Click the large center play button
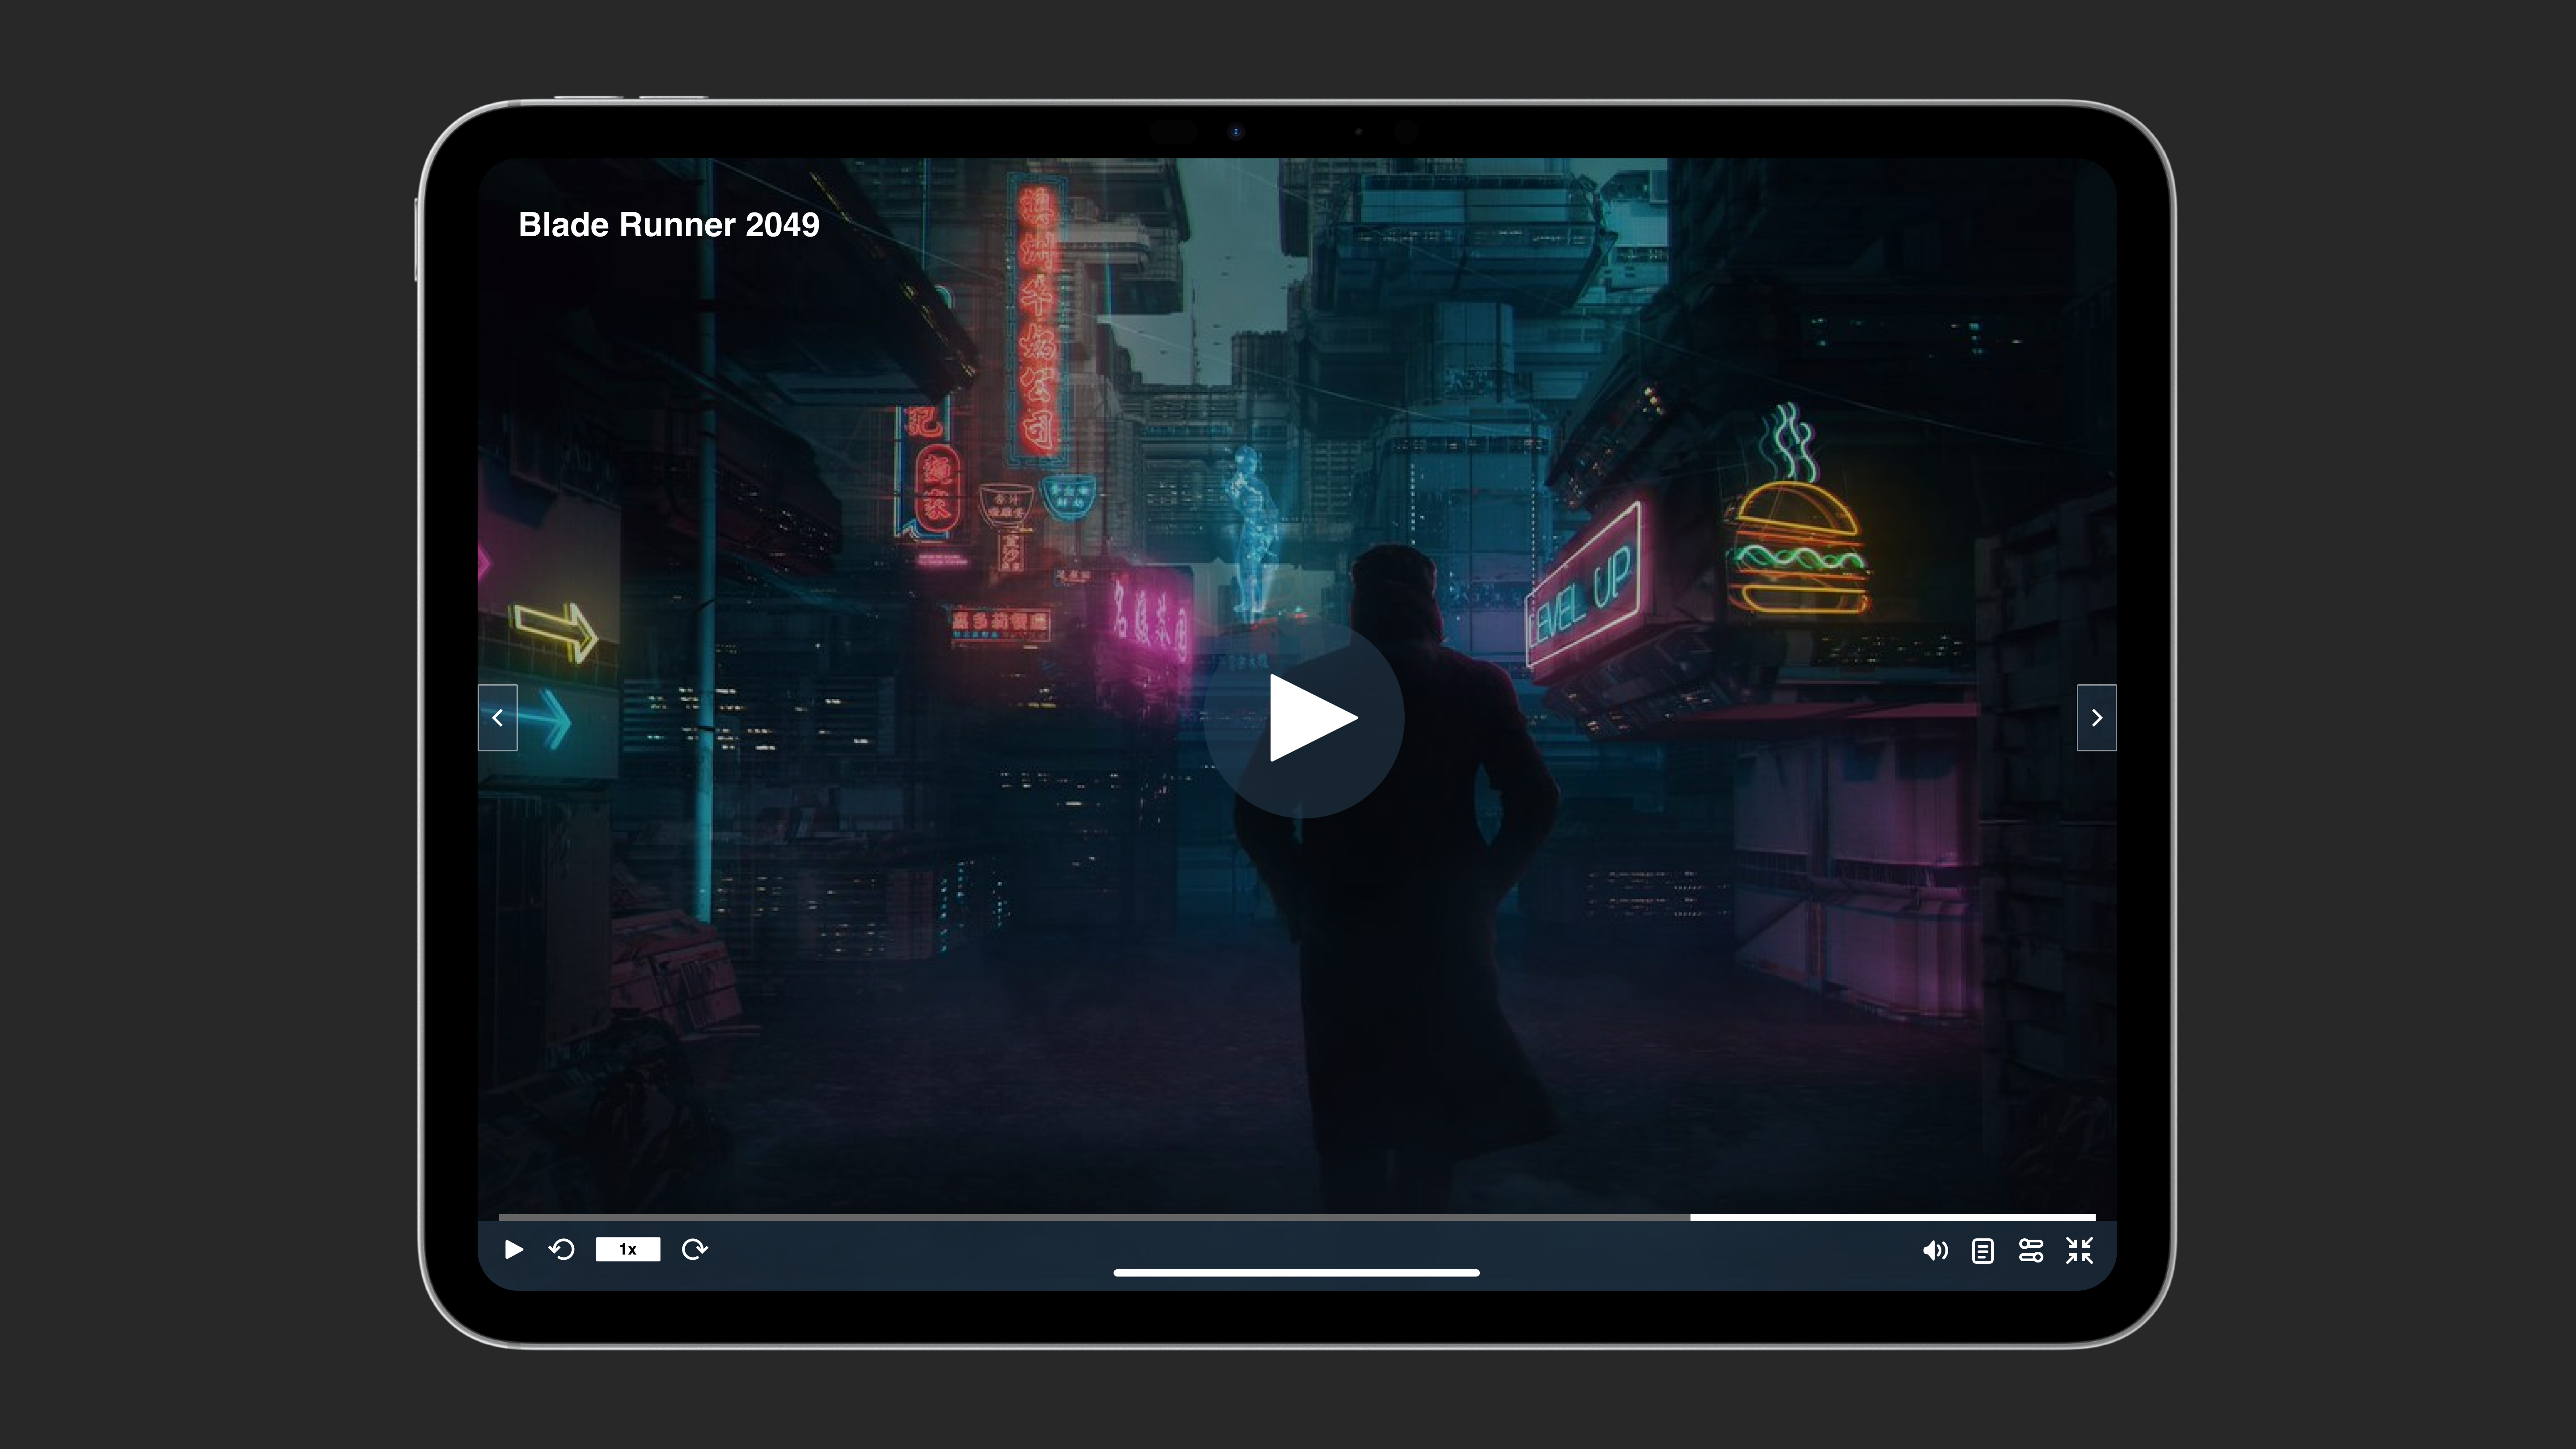The image size is (2576, 1449). coord(1304,717)
